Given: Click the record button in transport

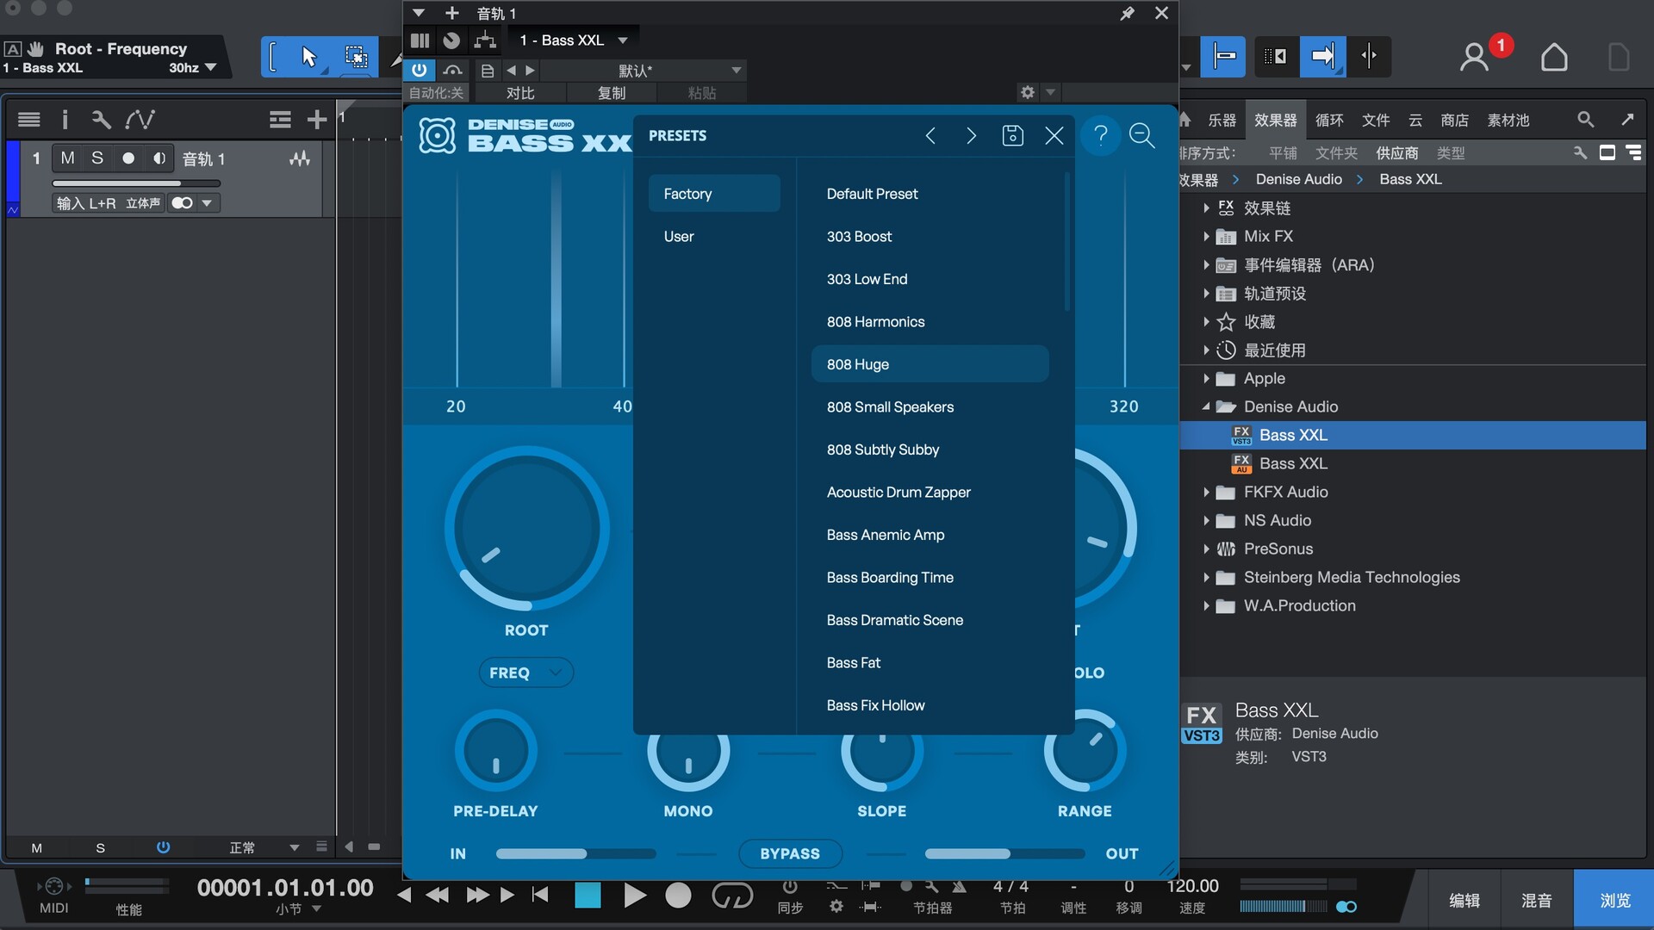Looking at the screenshot, I should [x=678, y=896].
